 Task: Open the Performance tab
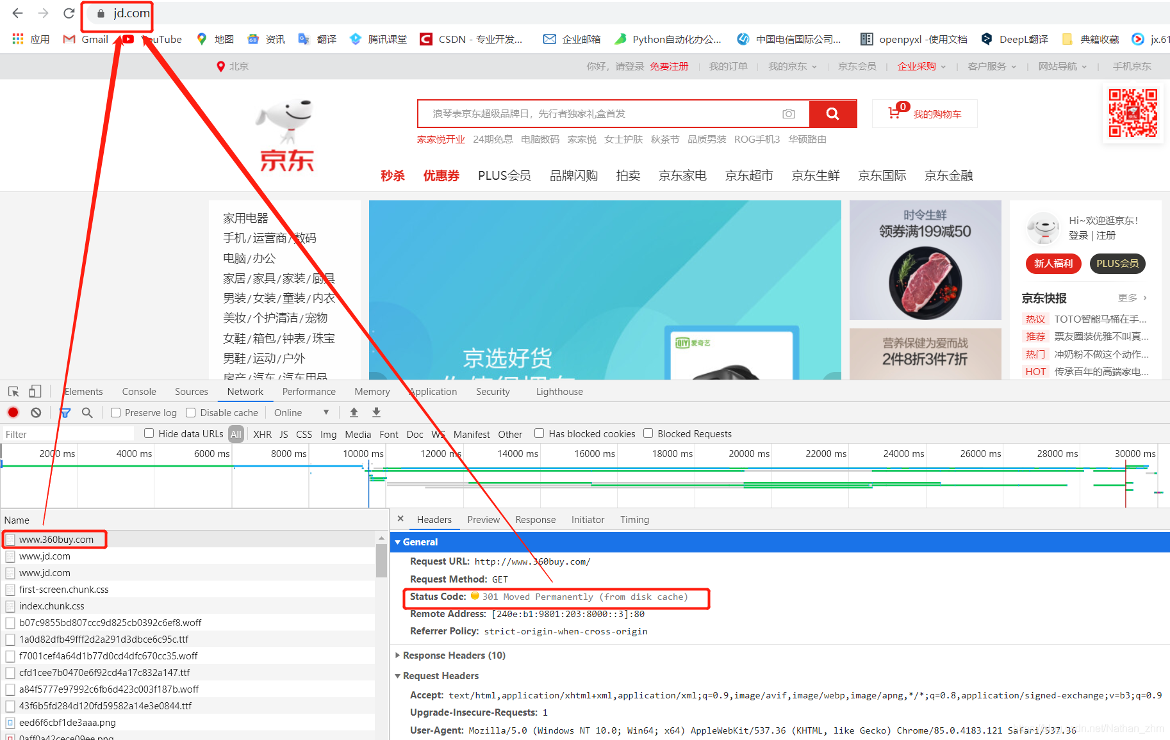pos(309,392)
